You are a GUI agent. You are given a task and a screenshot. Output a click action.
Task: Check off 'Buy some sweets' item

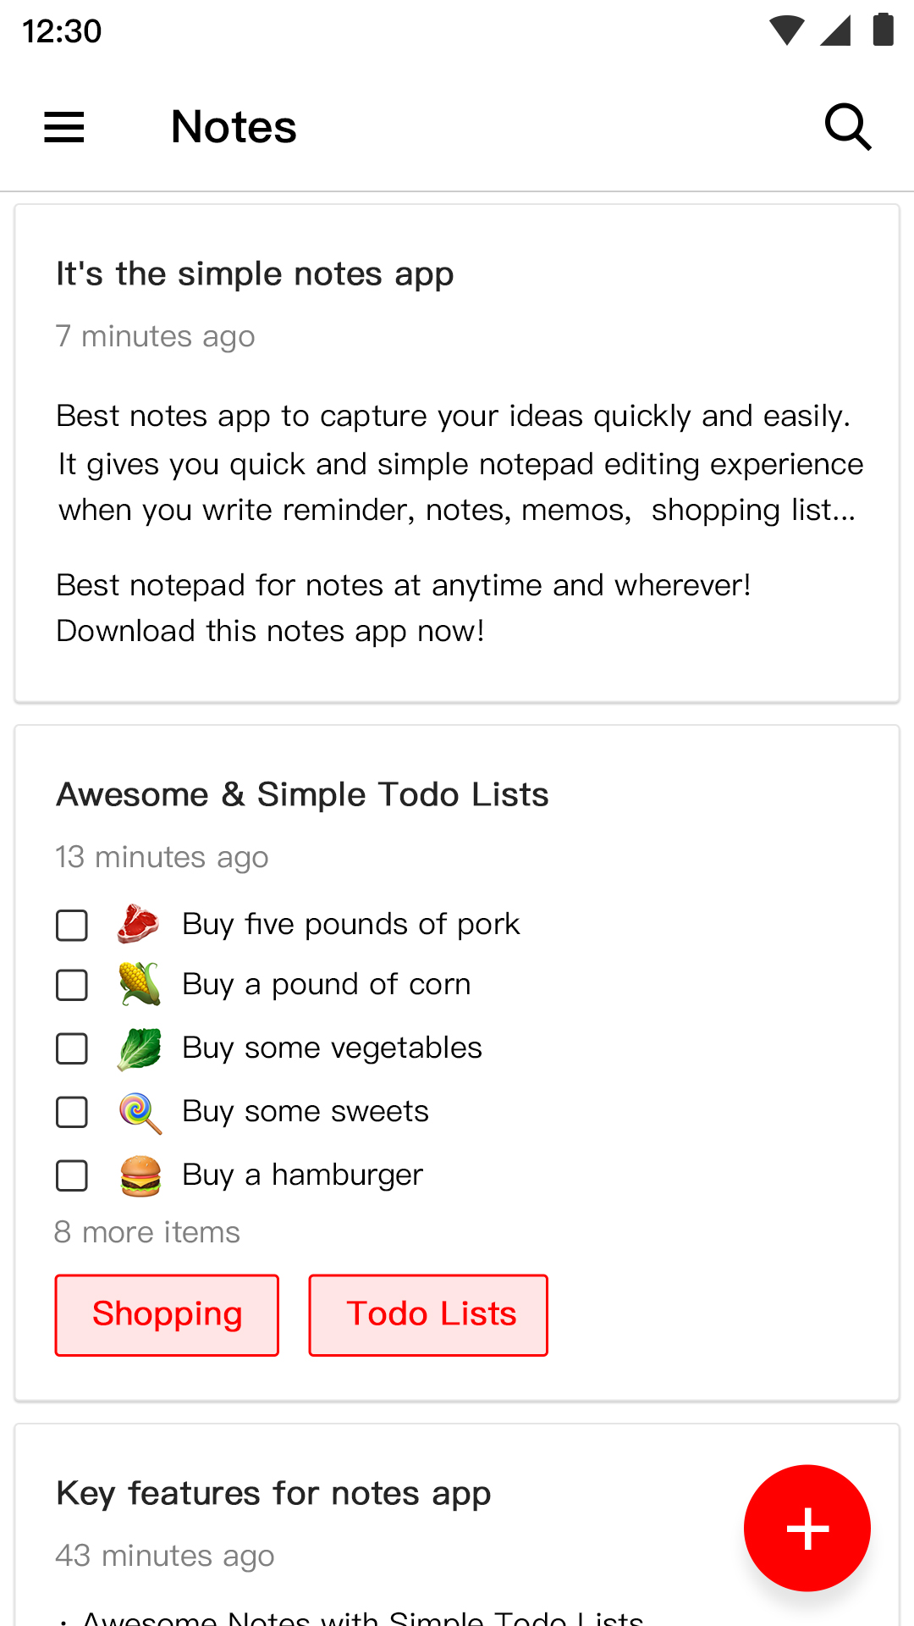[72, 1112]
